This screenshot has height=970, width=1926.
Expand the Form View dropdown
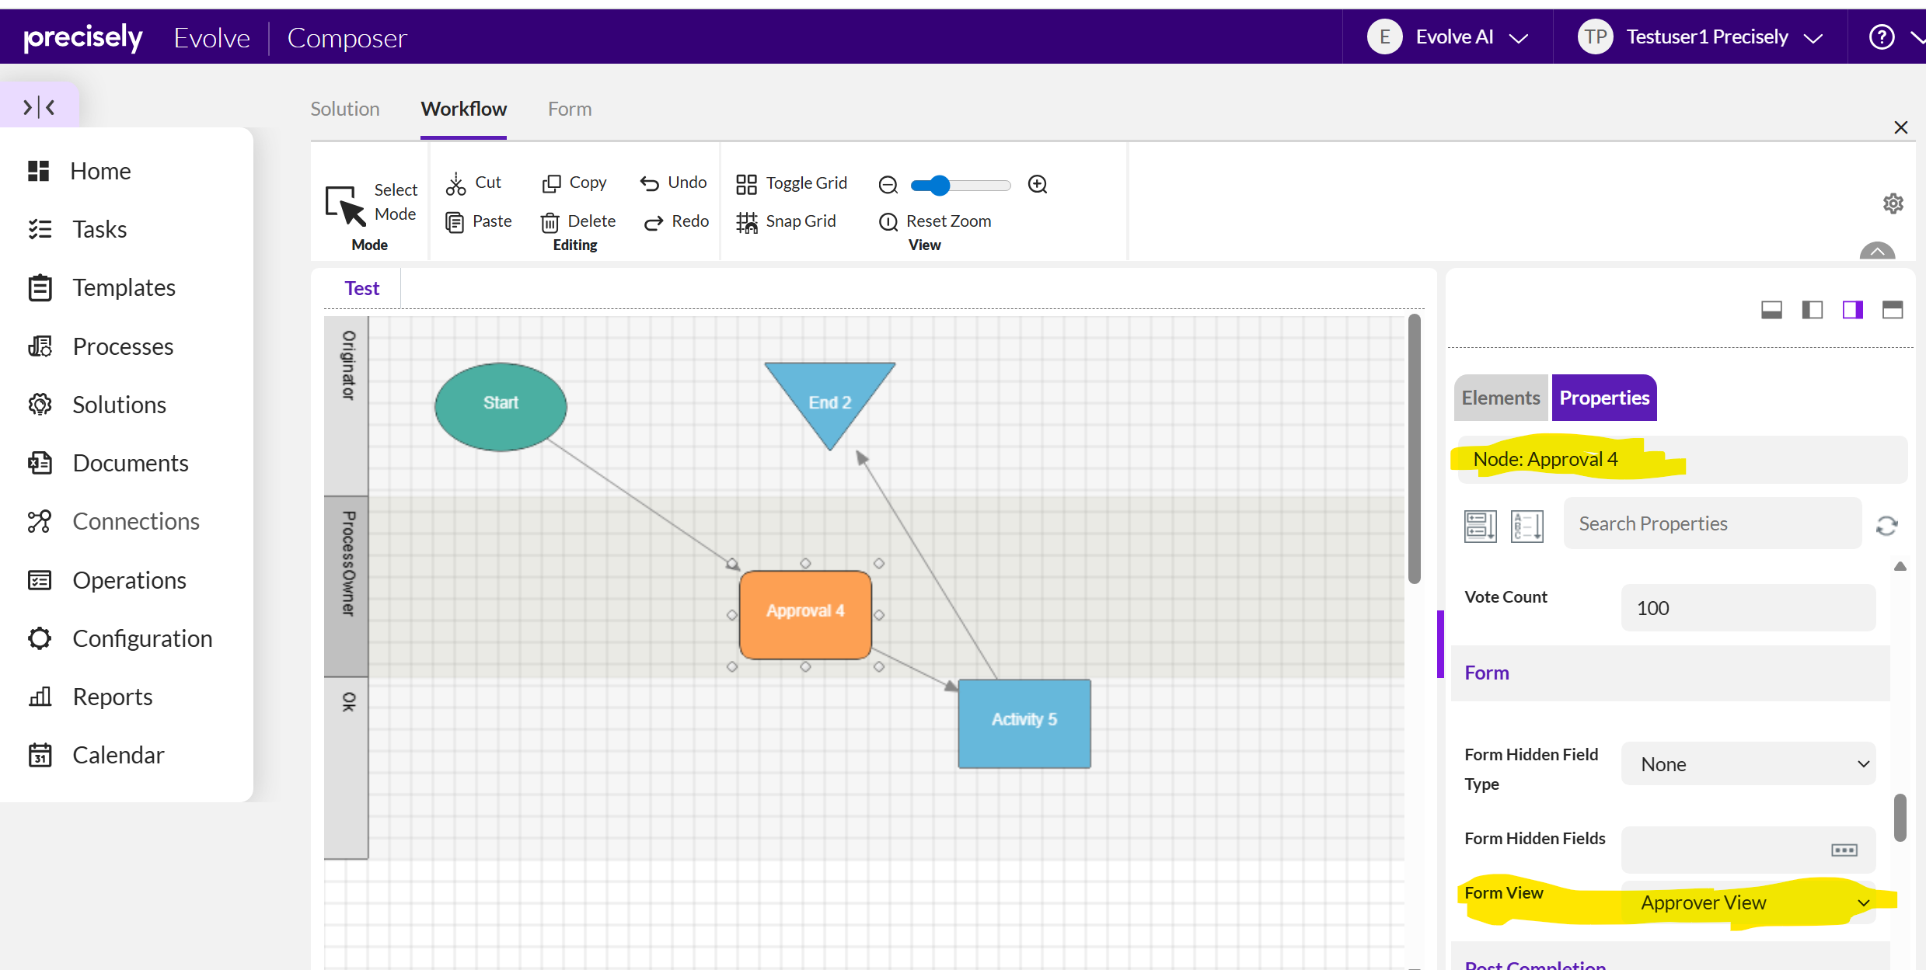tap(1748, 902)
